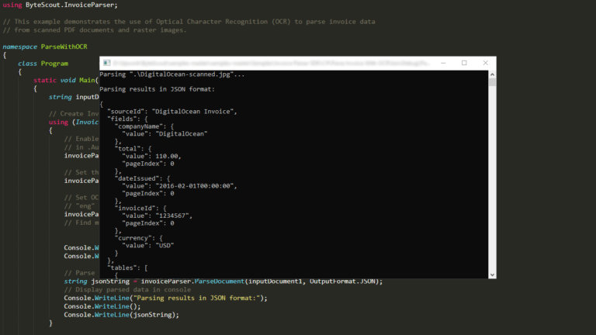Click "Console.WriteLine(jsonString);" line

click(121, 315)
